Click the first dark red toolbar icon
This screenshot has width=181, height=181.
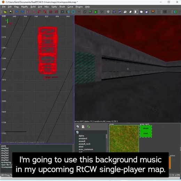click(51, 12)
